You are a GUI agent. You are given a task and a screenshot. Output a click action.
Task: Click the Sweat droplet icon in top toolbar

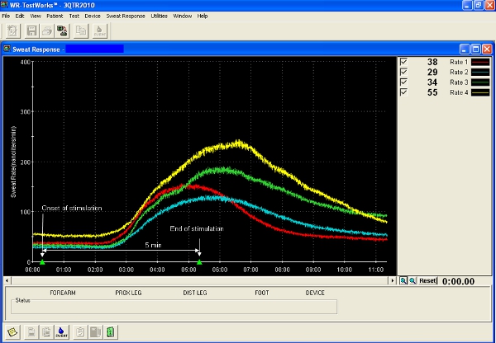click(100, 31)
